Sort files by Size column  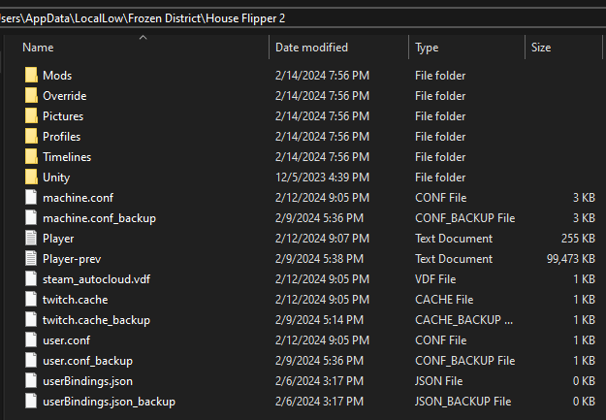541,48
